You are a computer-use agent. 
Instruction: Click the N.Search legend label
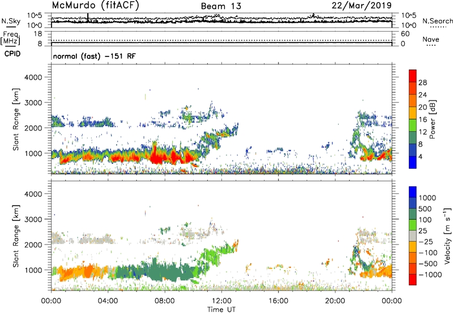[x=437, y=21]
